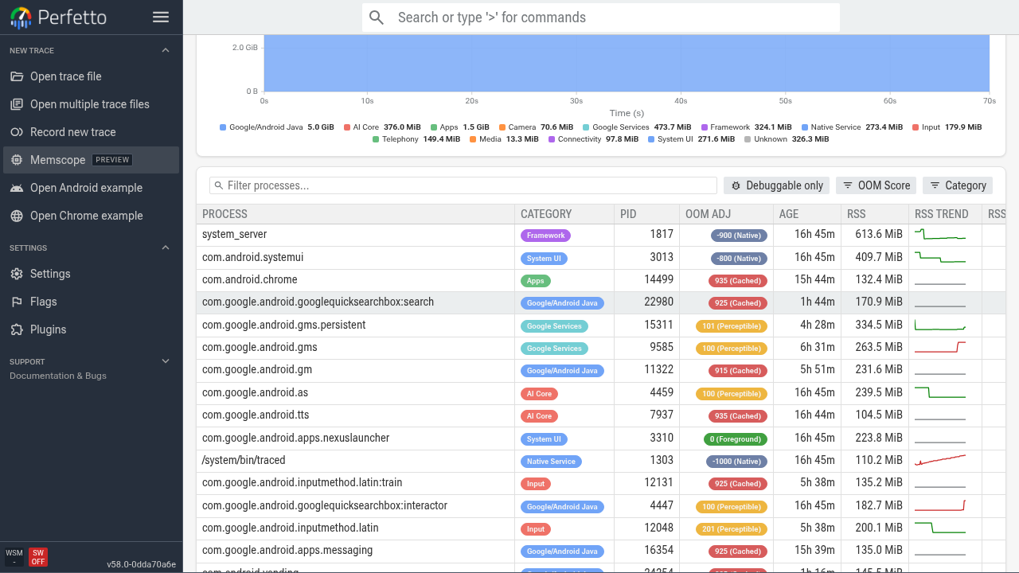Sort by the RSS column header
Screen dimensions: 1019x573
click(874, 214)
